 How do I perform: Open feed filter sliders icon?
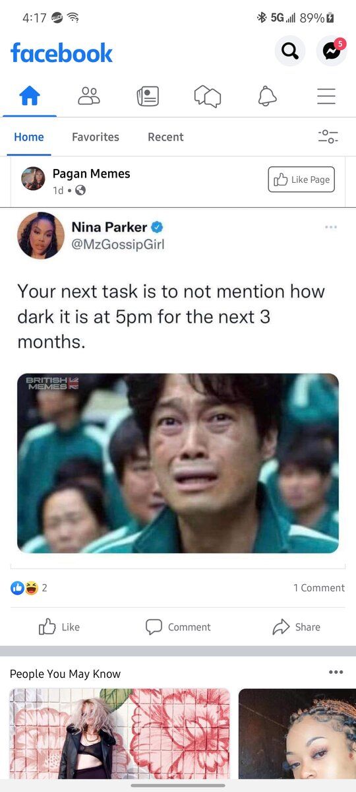point(328,137)
